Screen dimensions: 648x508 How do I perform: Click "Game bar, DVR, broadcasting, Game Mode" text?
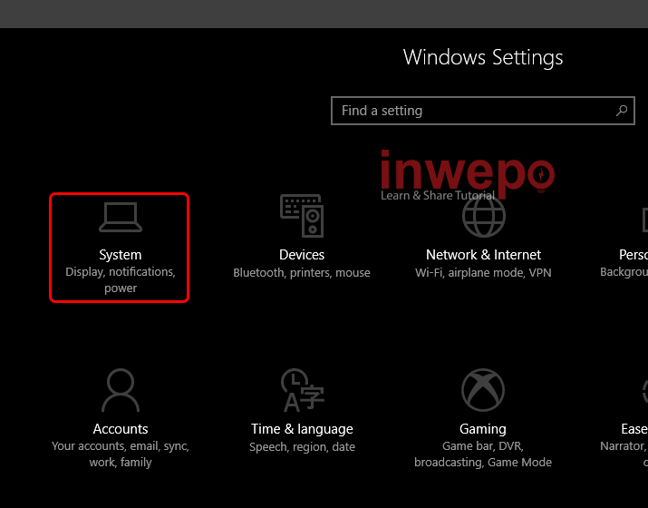(x=483, y=454)
